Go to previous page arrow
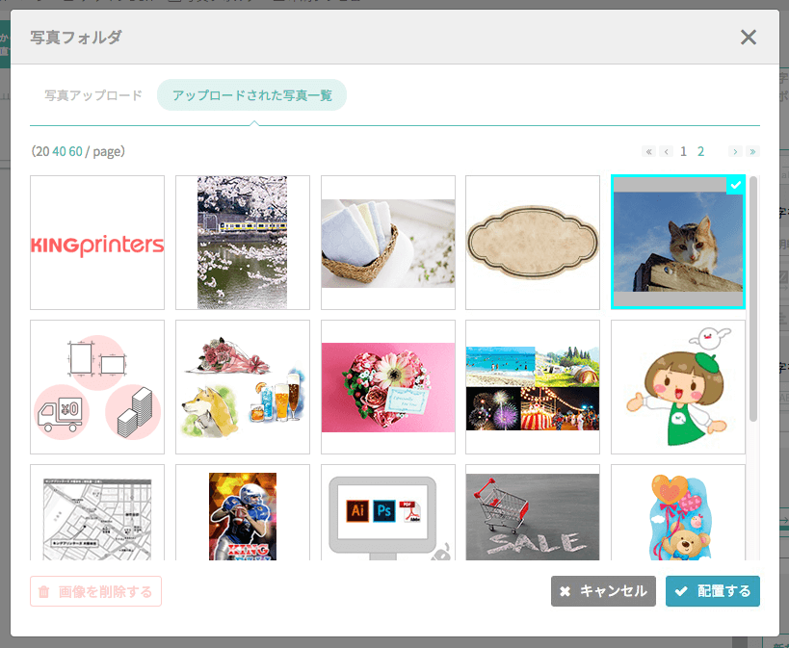The height and width of the screenshot is (648, 789). pyautogui.click(x=666, y=152)
